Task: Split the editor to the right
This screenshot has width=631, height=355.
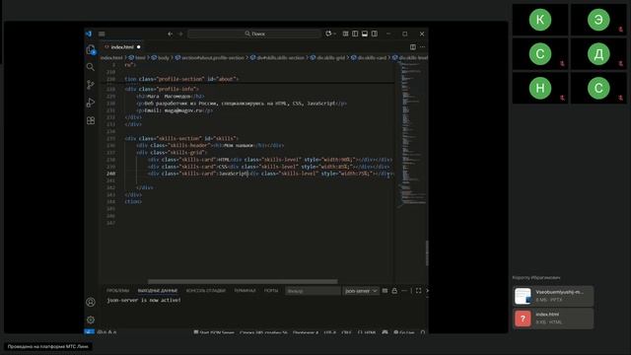Action: coord(413,47)
